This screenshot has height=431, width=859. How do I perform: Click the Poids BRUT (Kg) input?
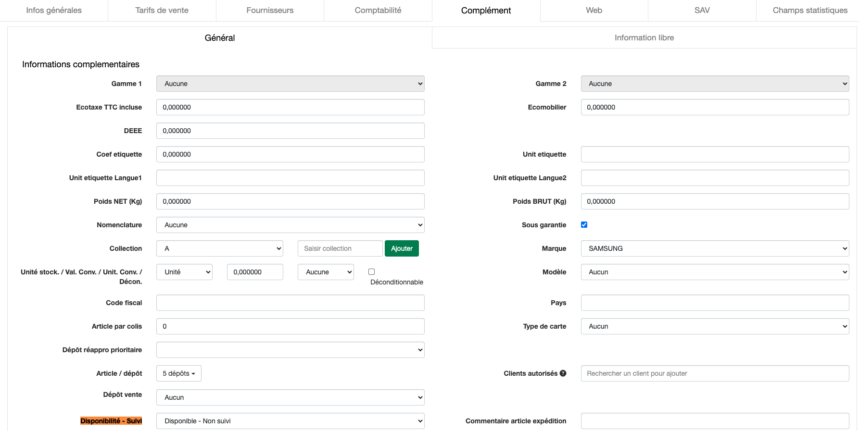tap(714, 201)
